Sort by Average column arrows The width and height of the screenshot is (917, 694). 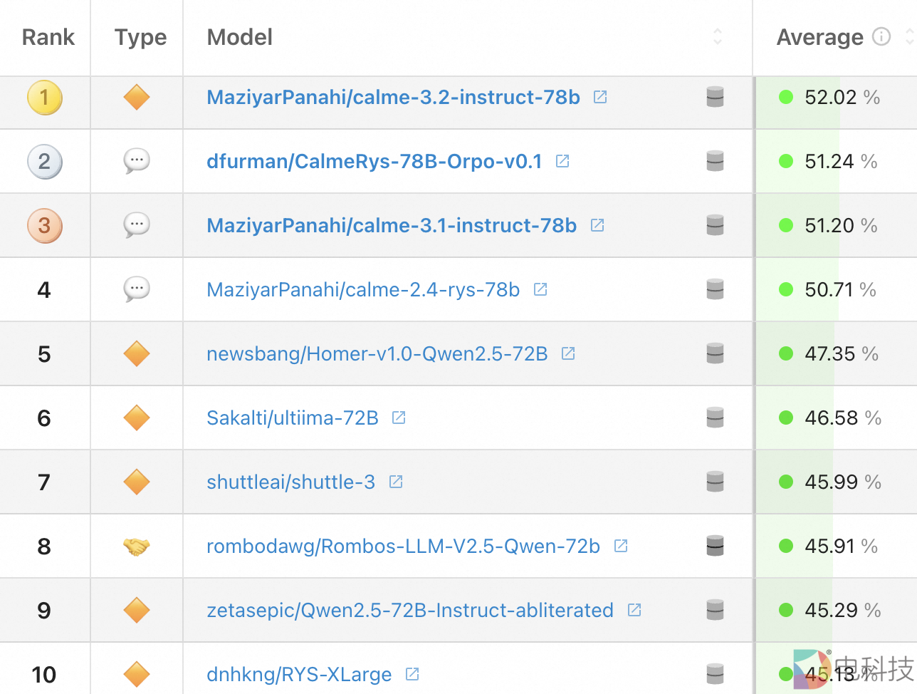click(x=909, y=36)
